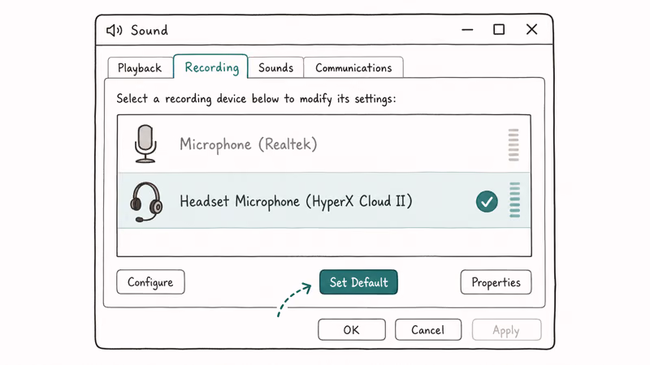Open Configure for the selected device
Screen dimensions: 650x365
tap(150, 282)
